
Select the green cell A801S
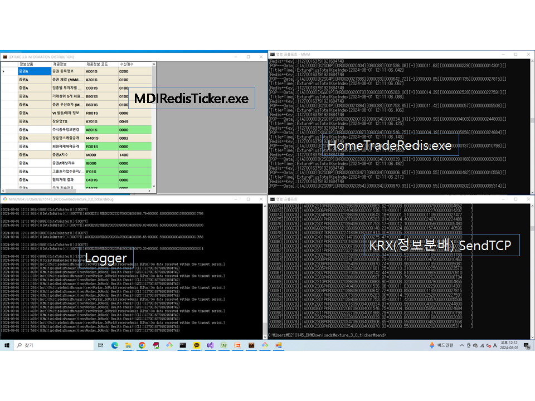[101, 130]
